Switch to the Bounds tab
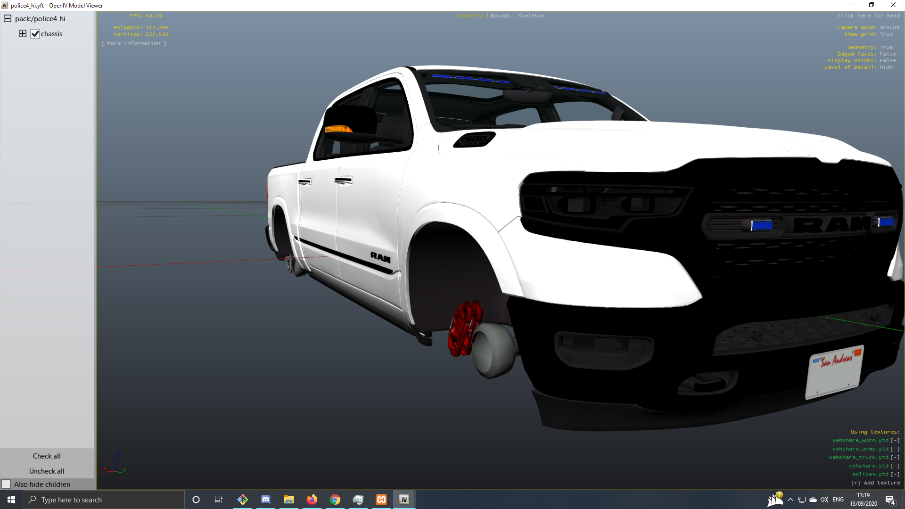This screenshot has width=905, height=509. click(x=500, y=16)
